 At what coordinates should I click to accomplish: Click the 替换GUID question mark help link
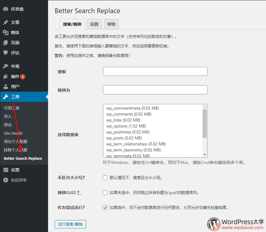pos(79,193)
